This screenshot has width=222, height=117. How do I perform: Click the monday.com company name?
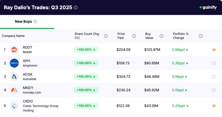pyautogui.click(x=32, y=93)
